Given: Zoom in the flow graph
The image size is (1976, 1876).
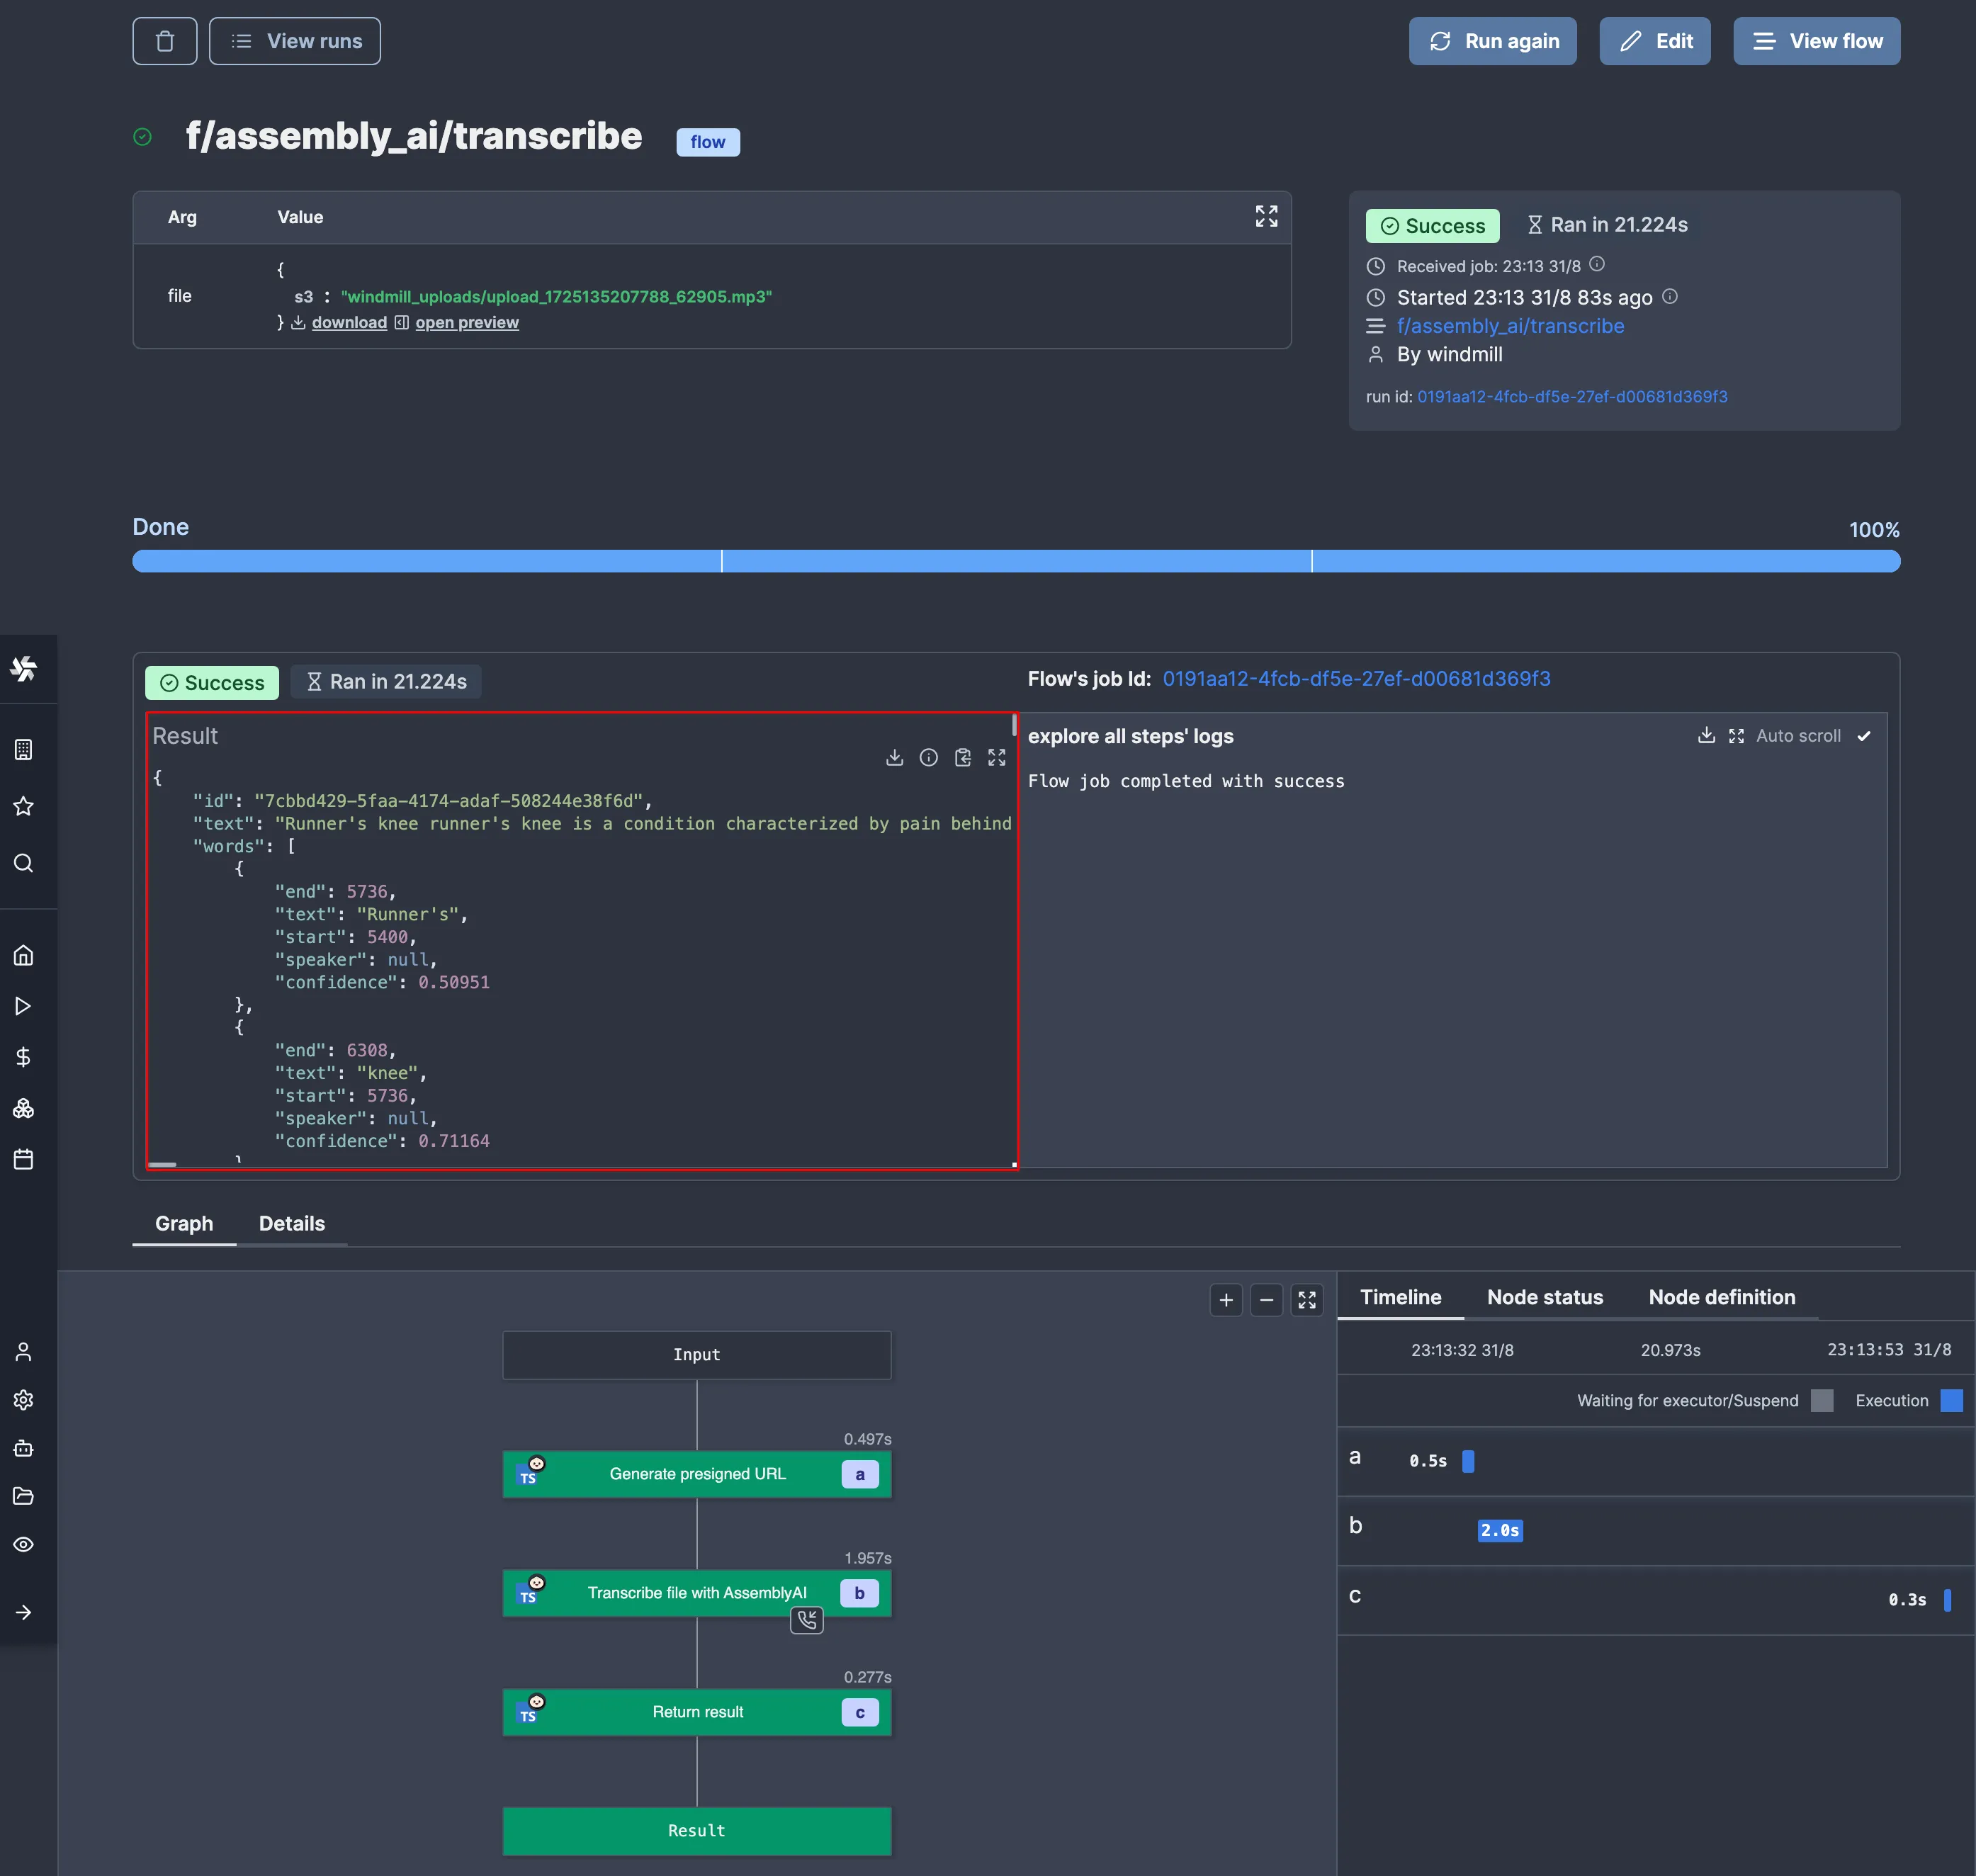Looking at the screenshot, I should [x=1226, y=1300].
